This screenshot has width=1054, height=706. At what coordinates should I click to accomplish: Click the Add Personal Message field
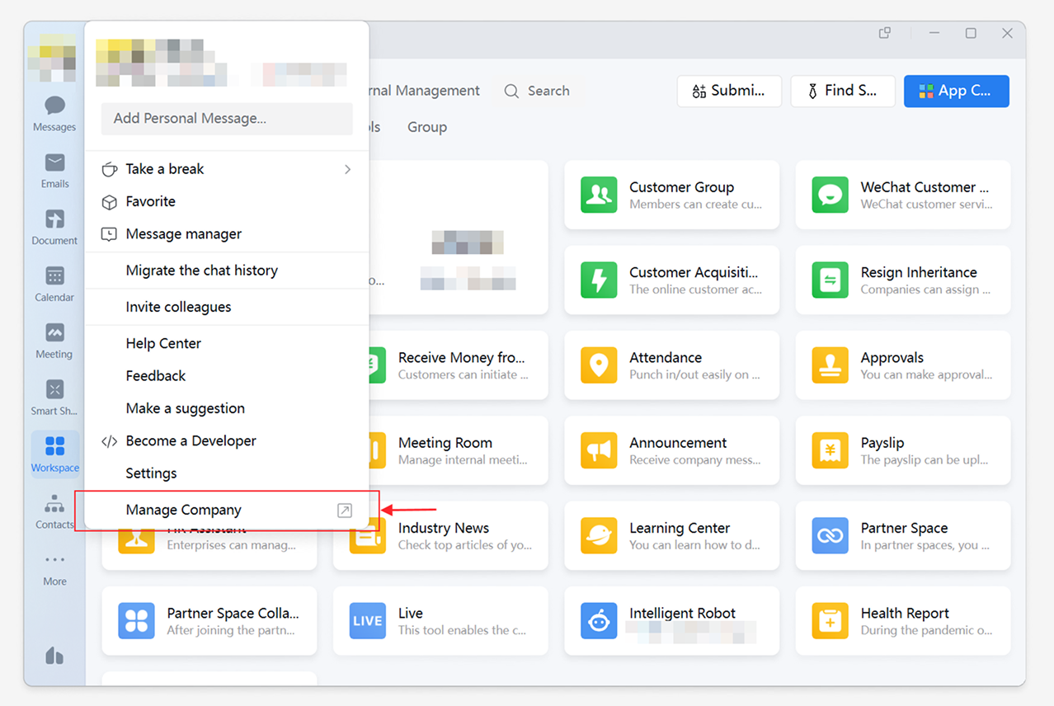[x=227, y=119]
